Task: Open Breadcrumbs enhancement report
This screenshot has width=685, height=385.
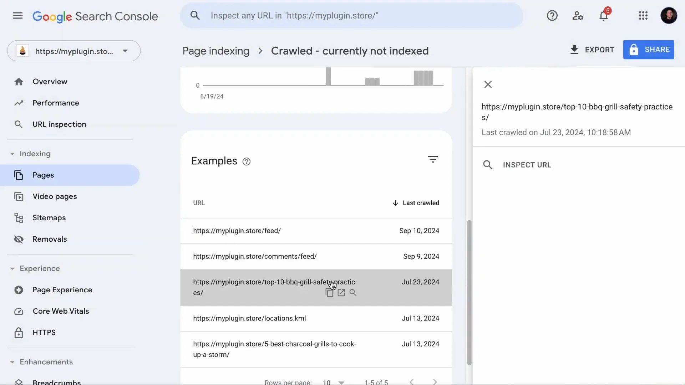Action: click(57, 382)
